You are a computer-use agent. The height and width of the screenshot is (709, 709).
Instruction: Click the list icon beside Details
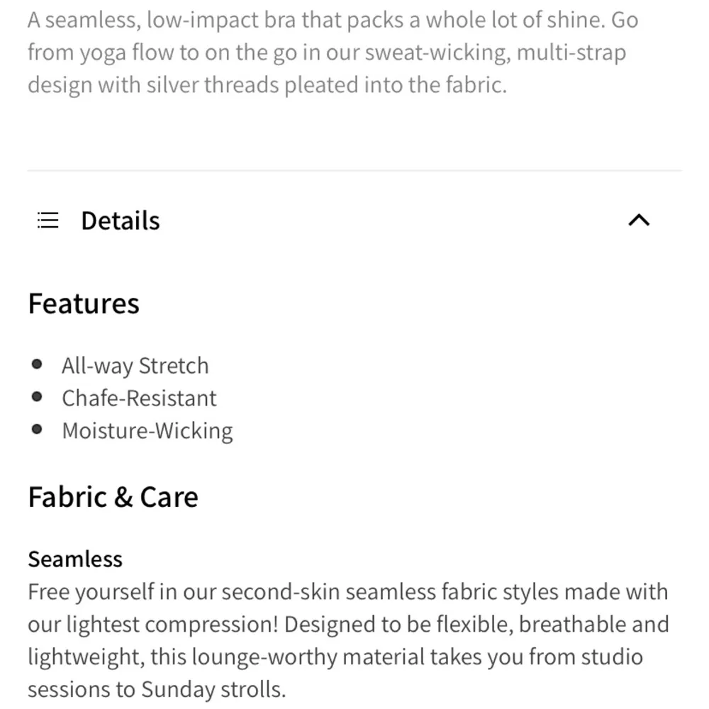tap(47, 220)
